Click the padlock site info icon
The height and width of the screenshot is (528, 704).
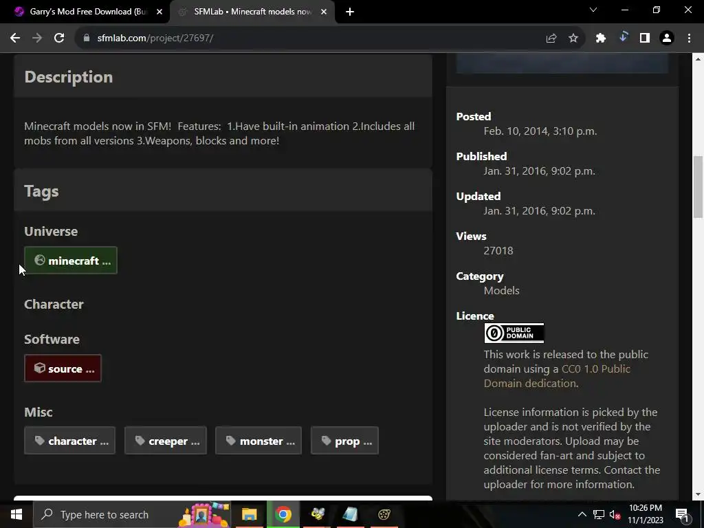tap(87, 38)
